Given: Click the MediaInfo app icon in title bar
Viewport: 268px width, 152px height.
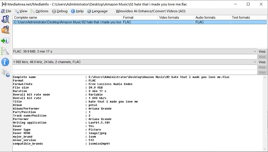Looking at the screenshot, I should tap(4, 4).
